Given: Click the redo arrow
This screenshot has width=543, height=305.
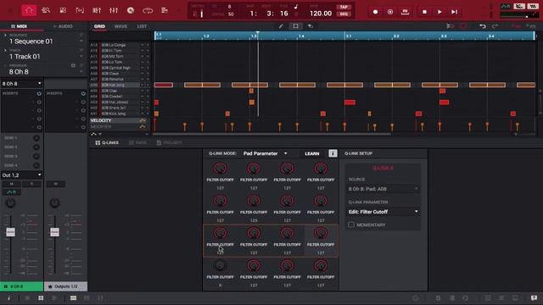Looking at the screenshot, I should point(495,26).
